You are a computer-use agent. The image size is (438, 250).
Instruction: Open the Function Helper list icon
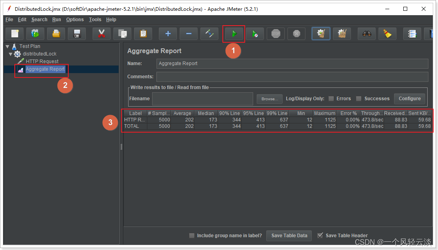pyautogui.click(x=412, y=34)
